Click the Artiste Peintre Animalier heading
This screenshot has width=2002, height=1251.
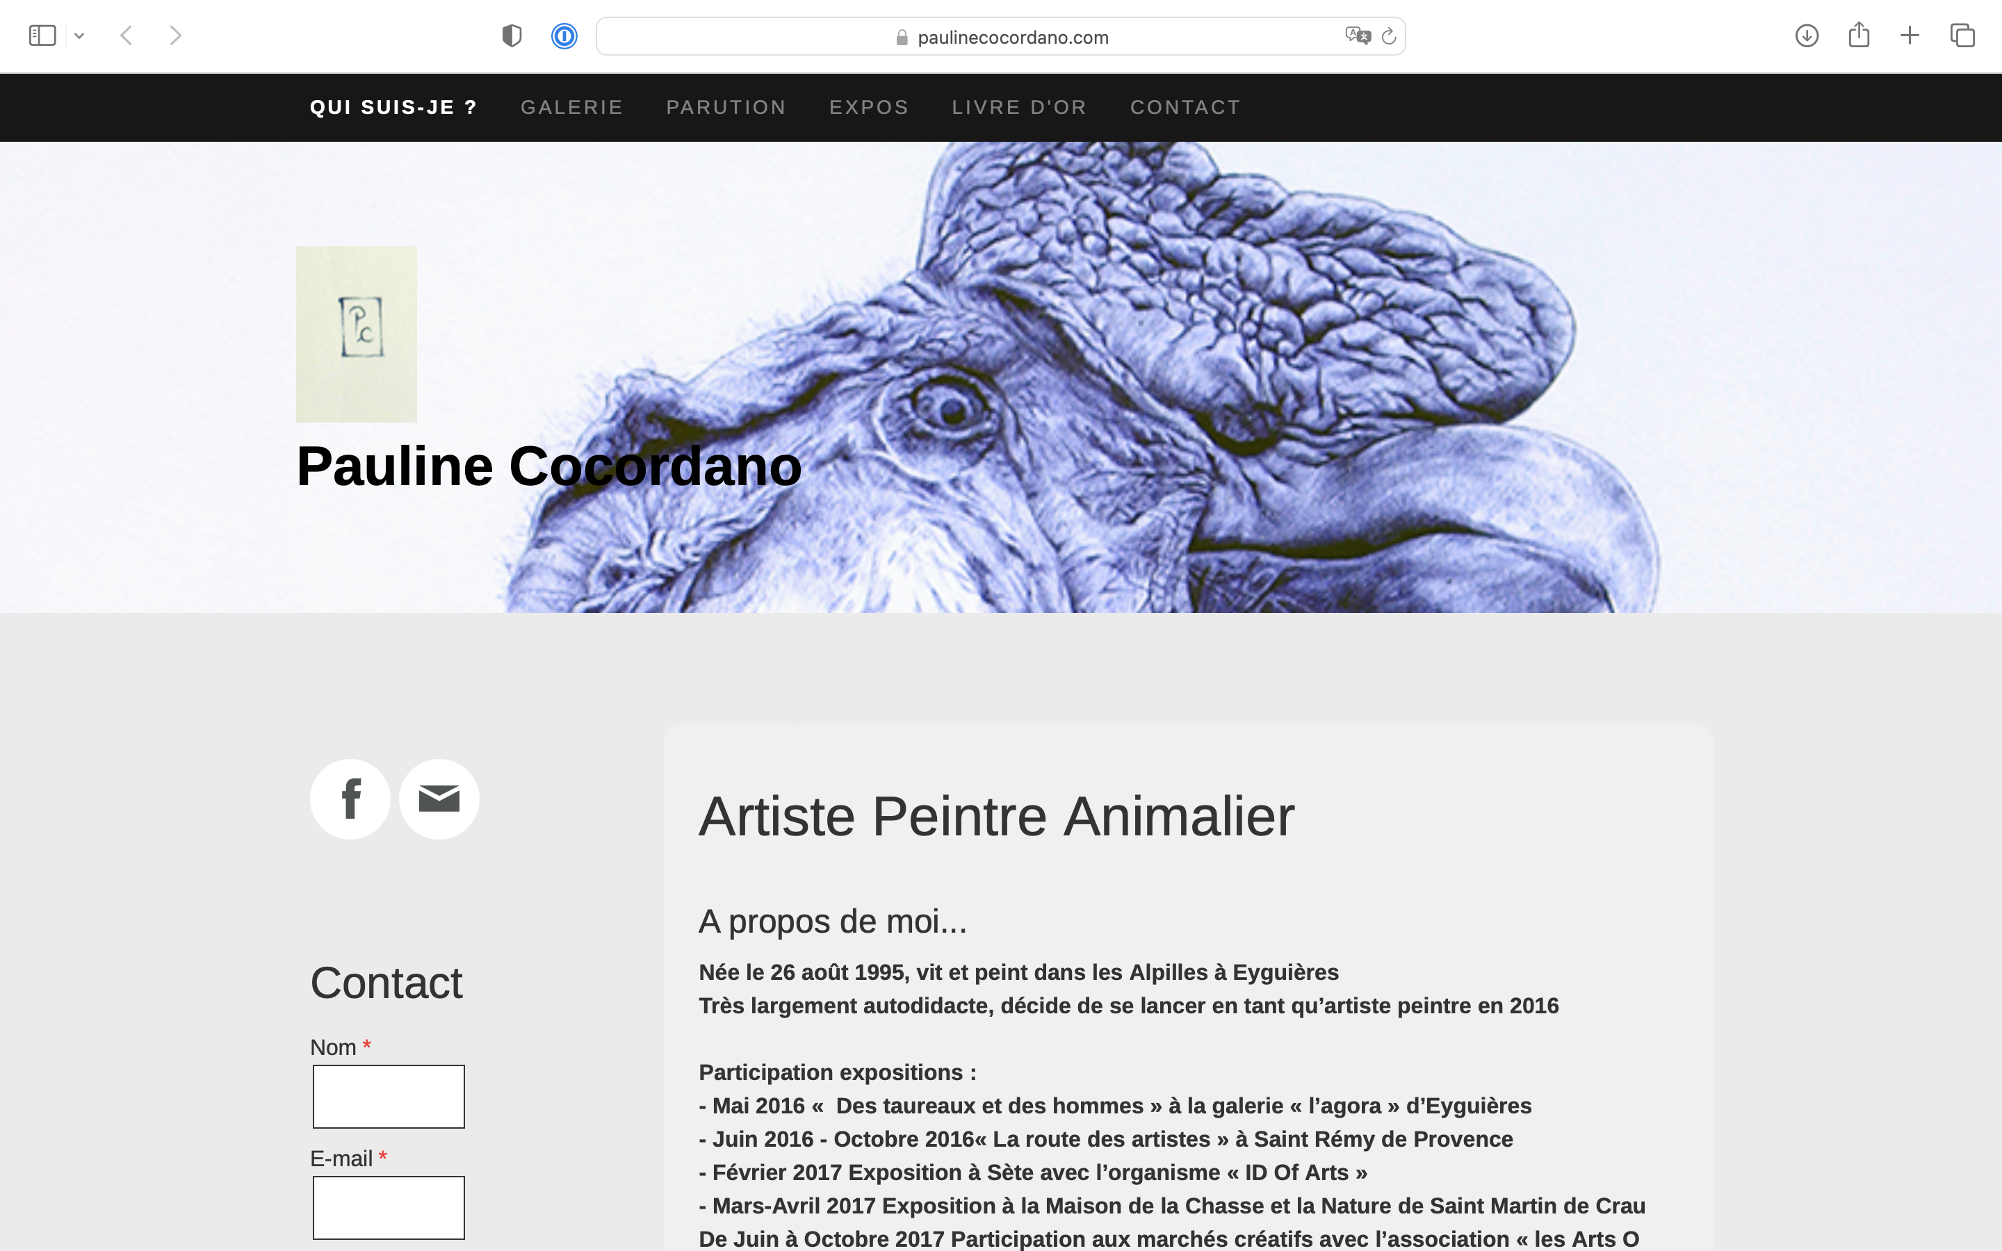pyautogui.click(x=996, y=817)
